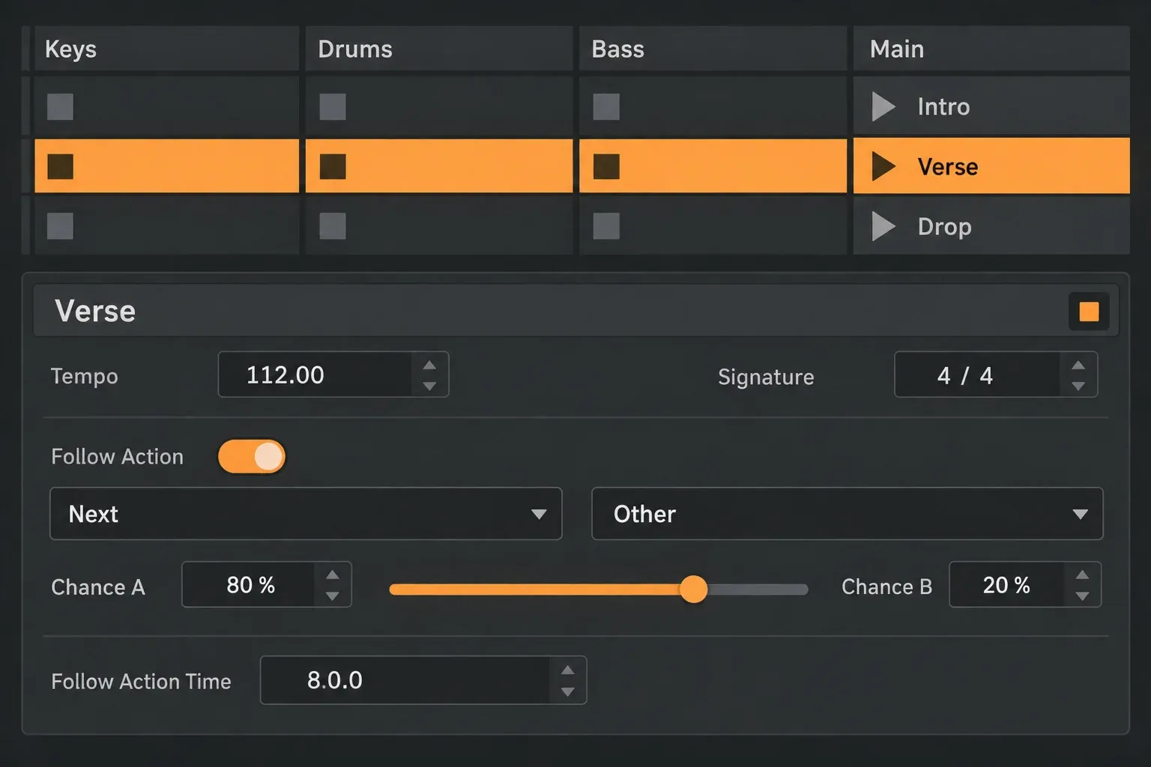Select the Bass track header

point(713,49)
